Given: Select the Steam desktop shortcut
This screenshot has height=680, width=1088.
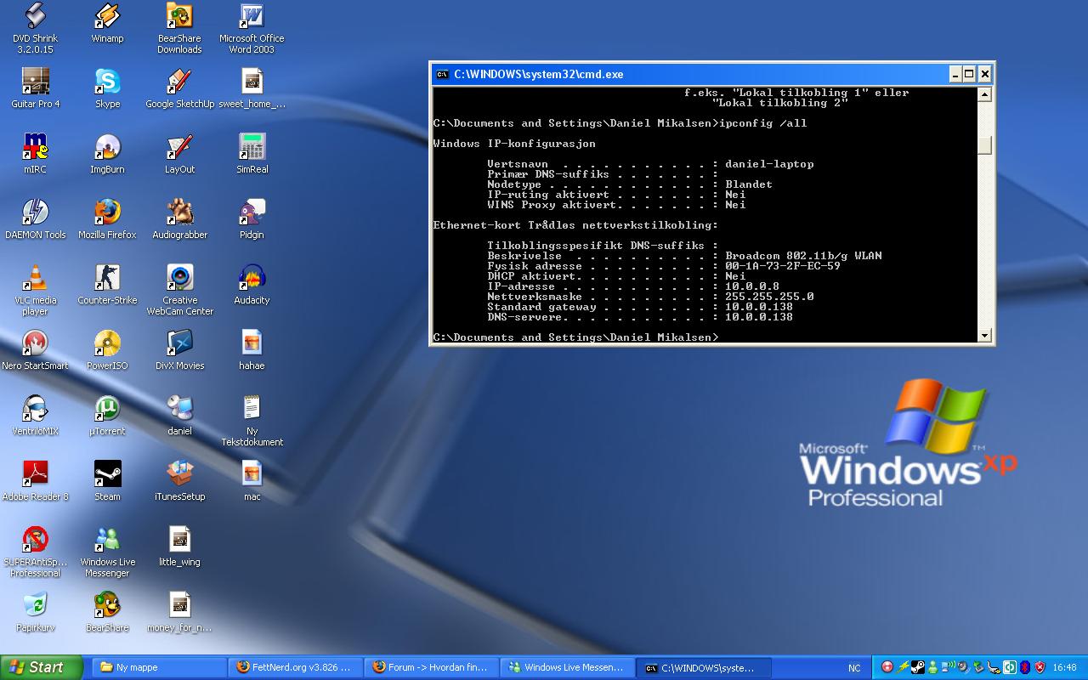Looking at the screenshot, I should (107, 481).
